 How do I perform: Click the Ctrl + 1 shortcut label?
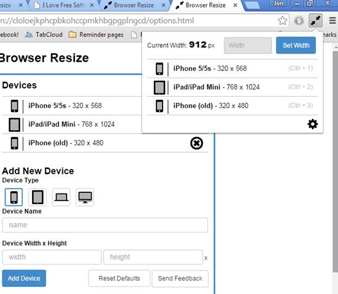coord(300,68)
